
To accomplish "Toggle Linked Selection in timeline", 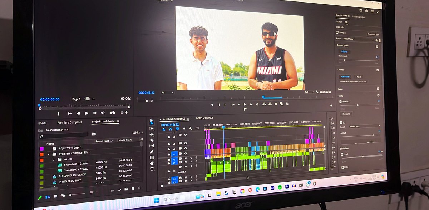I will [177, 129].
